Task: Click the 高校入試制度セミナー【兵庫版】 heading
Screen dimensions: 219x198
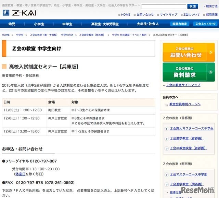Action: pos(44,67)
